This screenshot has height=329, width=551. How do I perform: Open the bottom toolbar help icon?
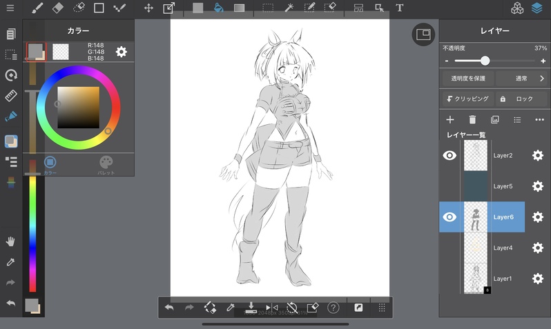(333, 308)
